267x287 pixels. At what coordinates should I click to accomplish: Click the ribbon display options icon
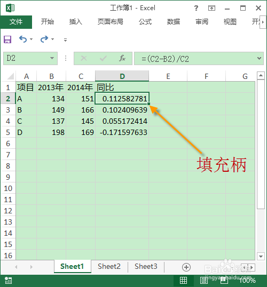[211, 8]
